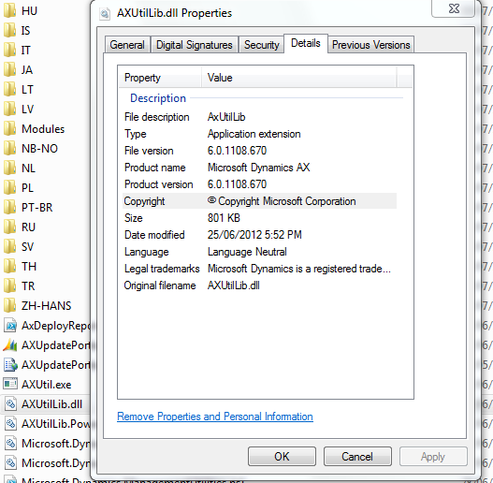The height and width of the screenshot is (483, 493).
Task: Open the JA folder icon
Action: (9, 70)
